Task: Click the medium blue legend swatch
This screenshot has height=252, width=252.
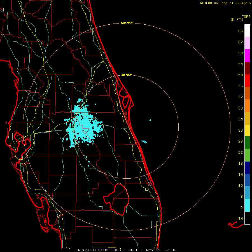Action: tap(247, 180)
